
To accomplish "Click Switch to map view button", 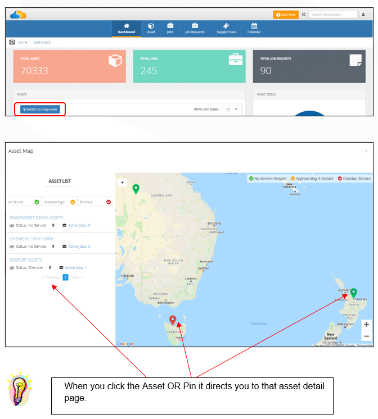I will [x=40, y=110].
